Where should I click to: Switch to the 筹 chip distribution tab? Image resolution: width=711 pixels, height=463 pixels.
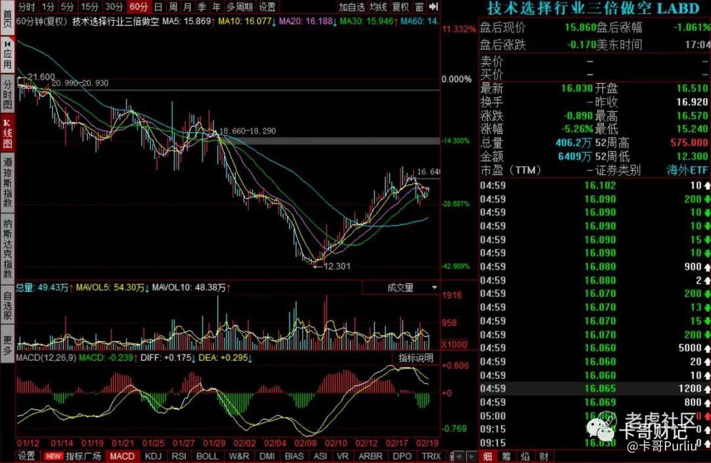[x=506, y=456]
